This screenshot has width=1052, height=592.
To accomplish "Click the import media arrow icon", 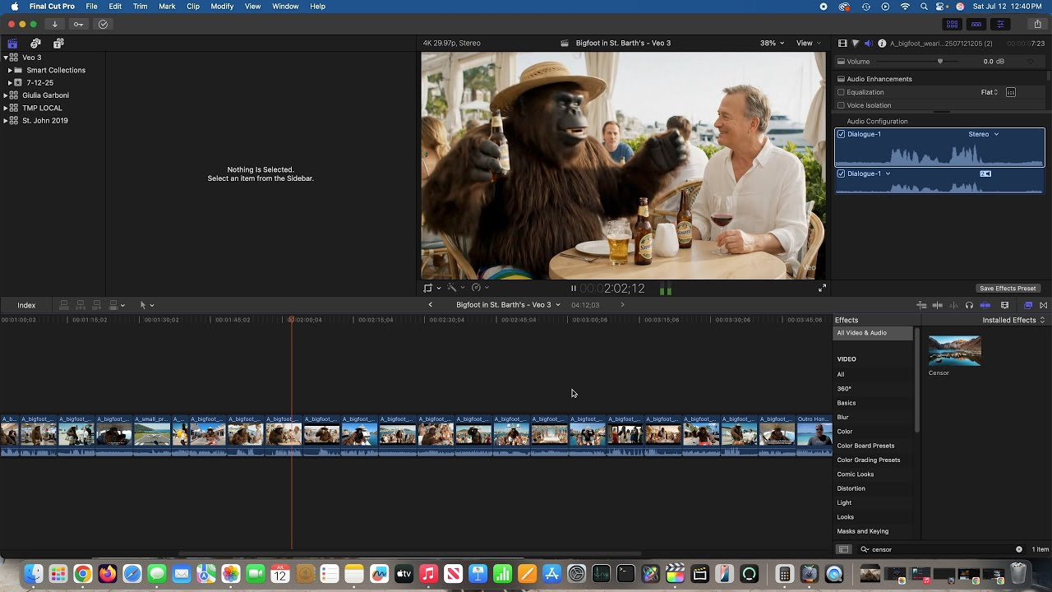I will point(55,24).
